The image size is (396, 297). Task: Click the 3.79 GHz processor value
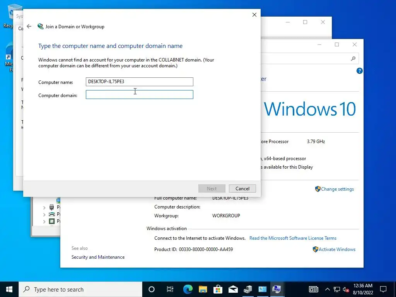coord(316,142)
